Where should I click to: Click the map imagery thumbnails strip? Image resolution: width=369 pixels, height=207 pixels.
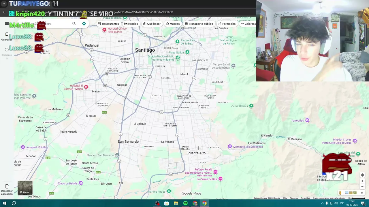351,193
